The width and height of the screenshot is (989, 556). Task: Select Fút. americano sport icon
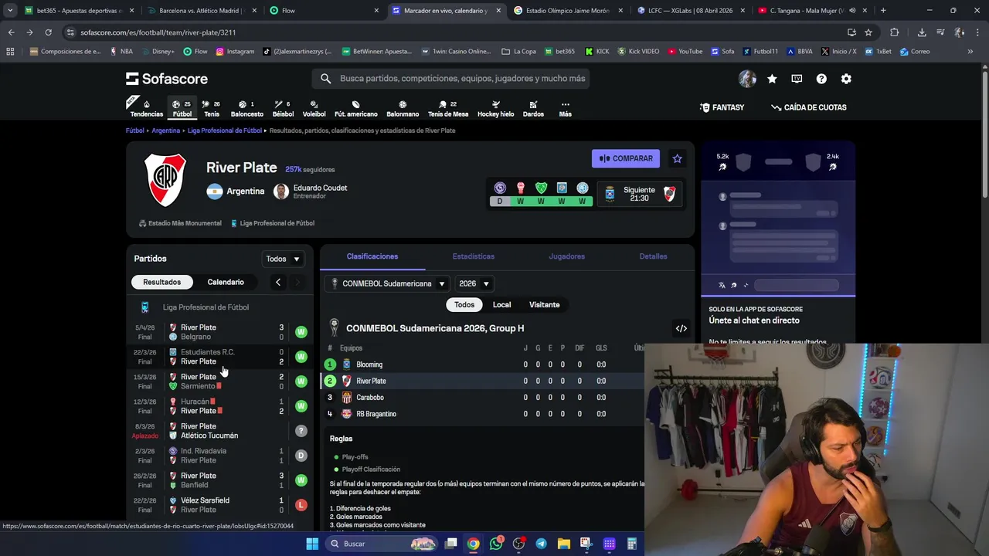pyautogui.click(x=355, y=108)
